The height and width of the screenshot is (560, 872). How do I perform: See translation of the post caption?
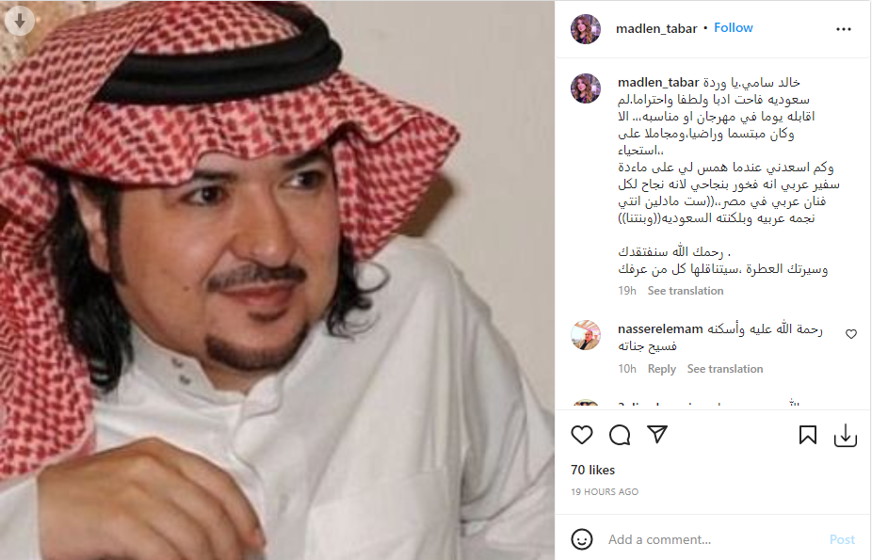(x=686, y=291)
